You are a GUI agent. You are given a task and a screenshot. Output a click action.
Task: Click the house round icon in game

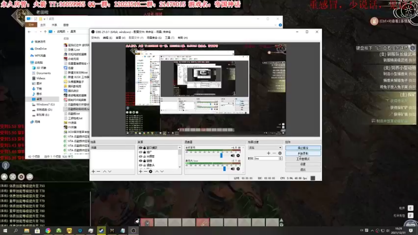coord(4,177)
